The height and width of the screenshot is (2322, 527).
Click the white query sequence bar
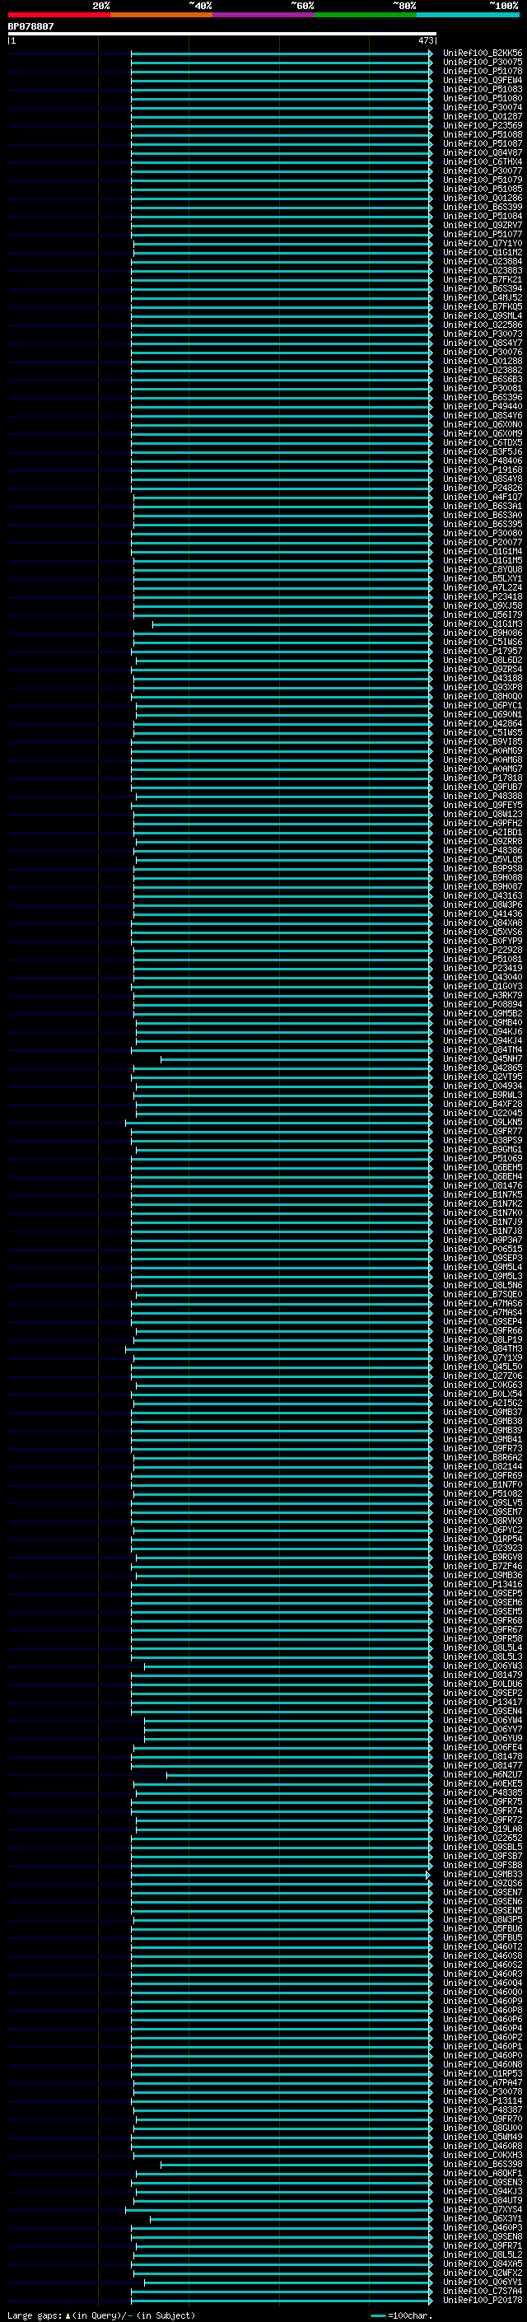point(222,35)
